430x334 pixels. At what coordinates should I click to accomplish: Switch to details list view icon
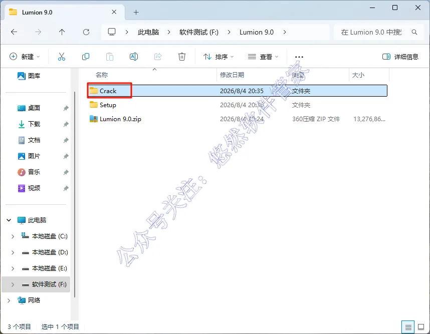tap(408, 327)
